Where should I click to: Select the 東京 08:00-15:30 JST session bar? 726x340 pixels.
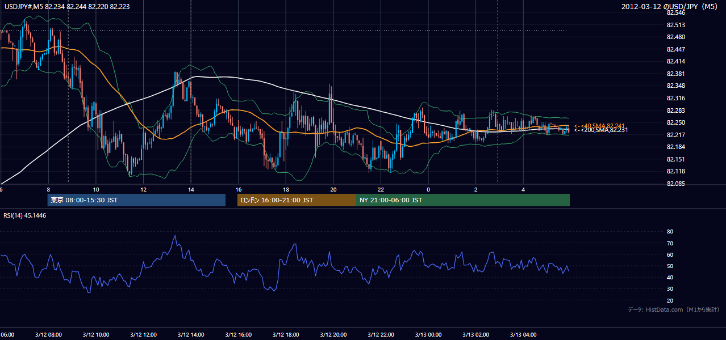136,200
